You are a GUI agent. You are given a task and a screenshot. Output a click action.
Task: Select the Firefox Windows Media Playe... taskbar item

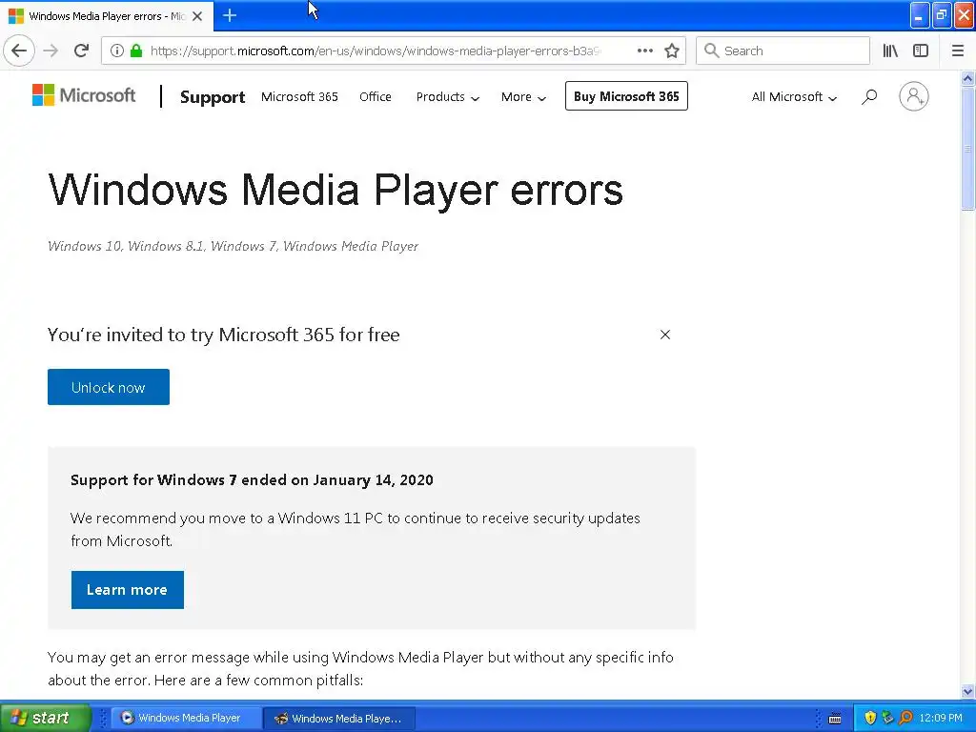pos(340,718)
